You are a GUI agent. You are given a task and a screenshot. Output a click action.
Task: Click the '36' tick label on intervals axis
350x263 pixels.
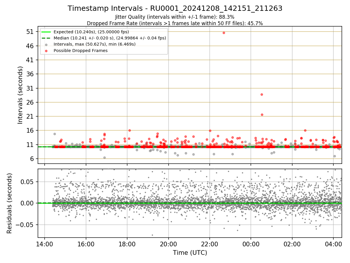[30, 74]
